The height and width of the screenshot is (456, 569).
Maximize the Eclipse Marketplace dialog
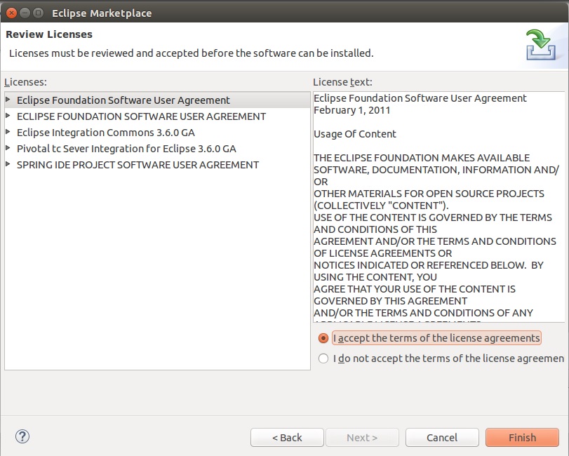(38, 13)
